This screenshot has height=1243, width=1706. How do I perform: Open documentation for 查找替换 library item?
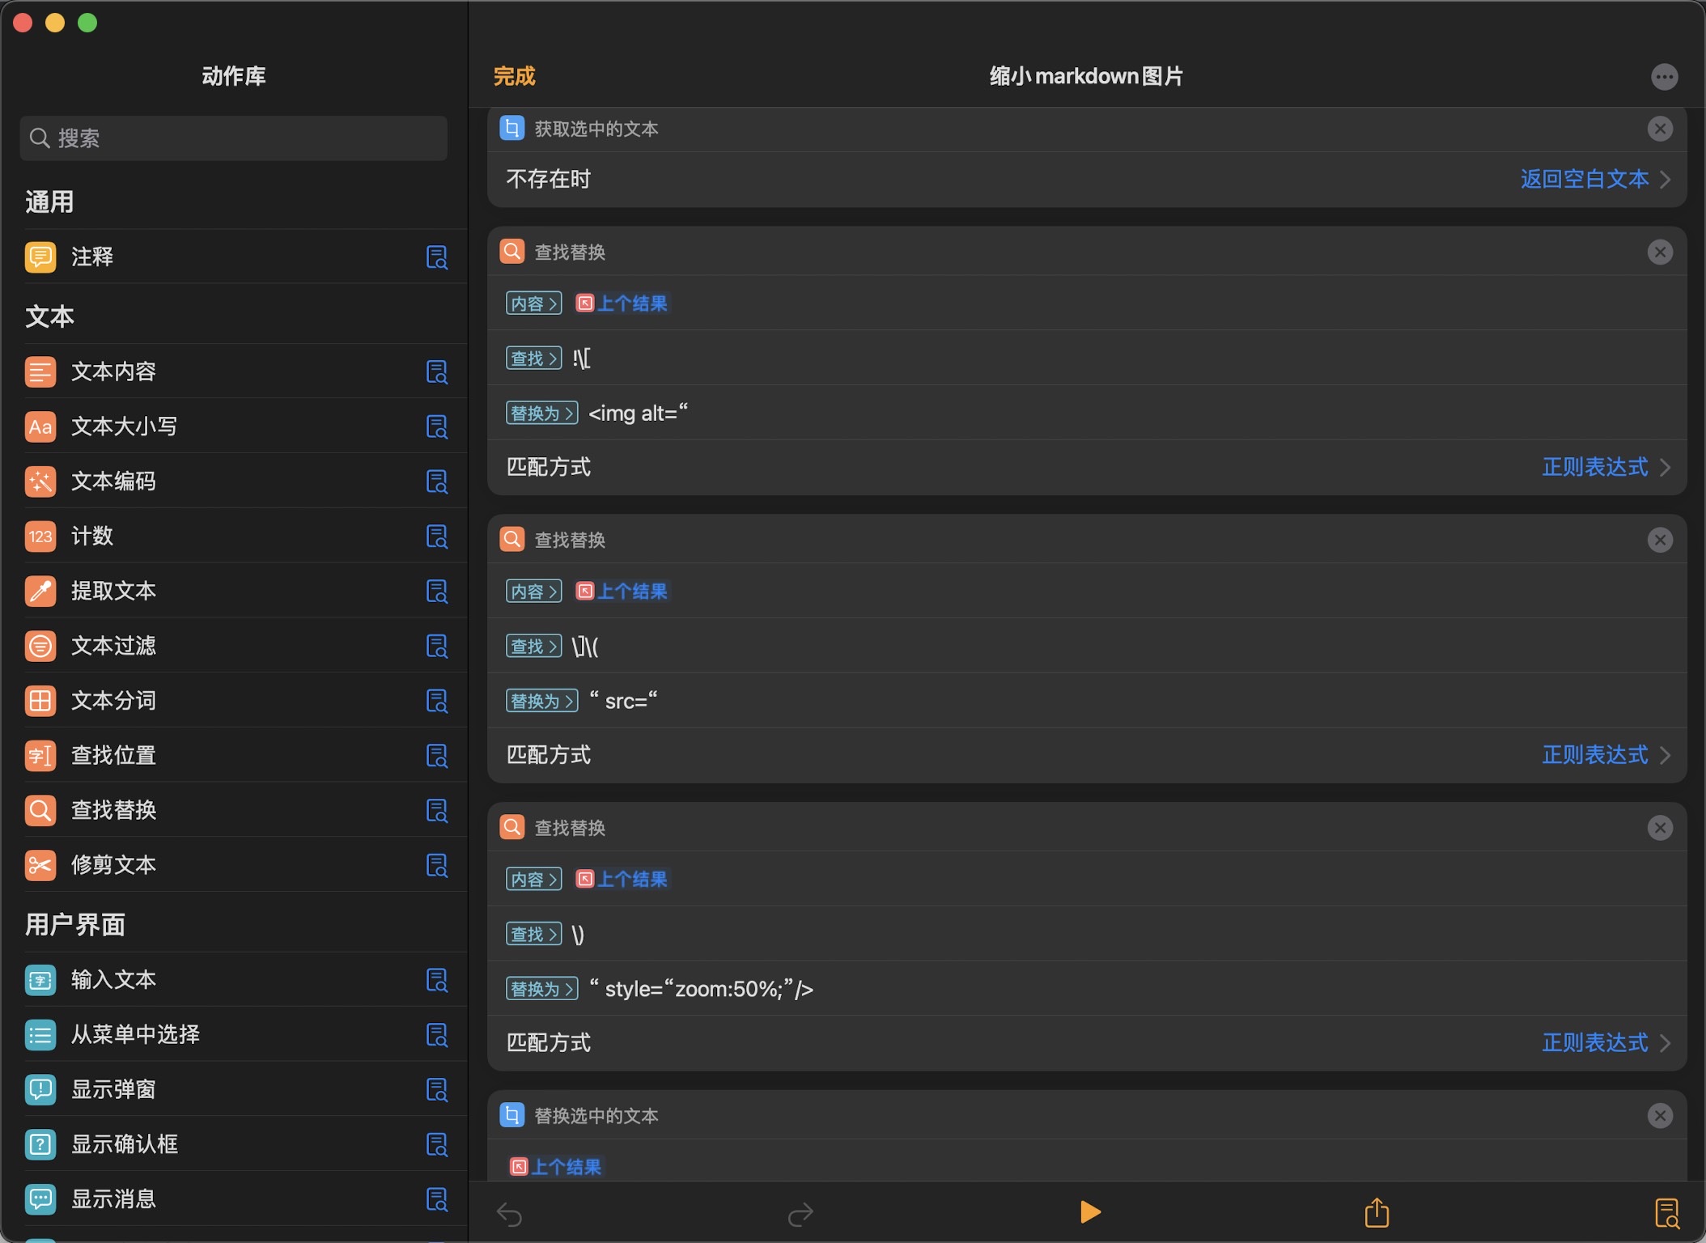point(437,810)
